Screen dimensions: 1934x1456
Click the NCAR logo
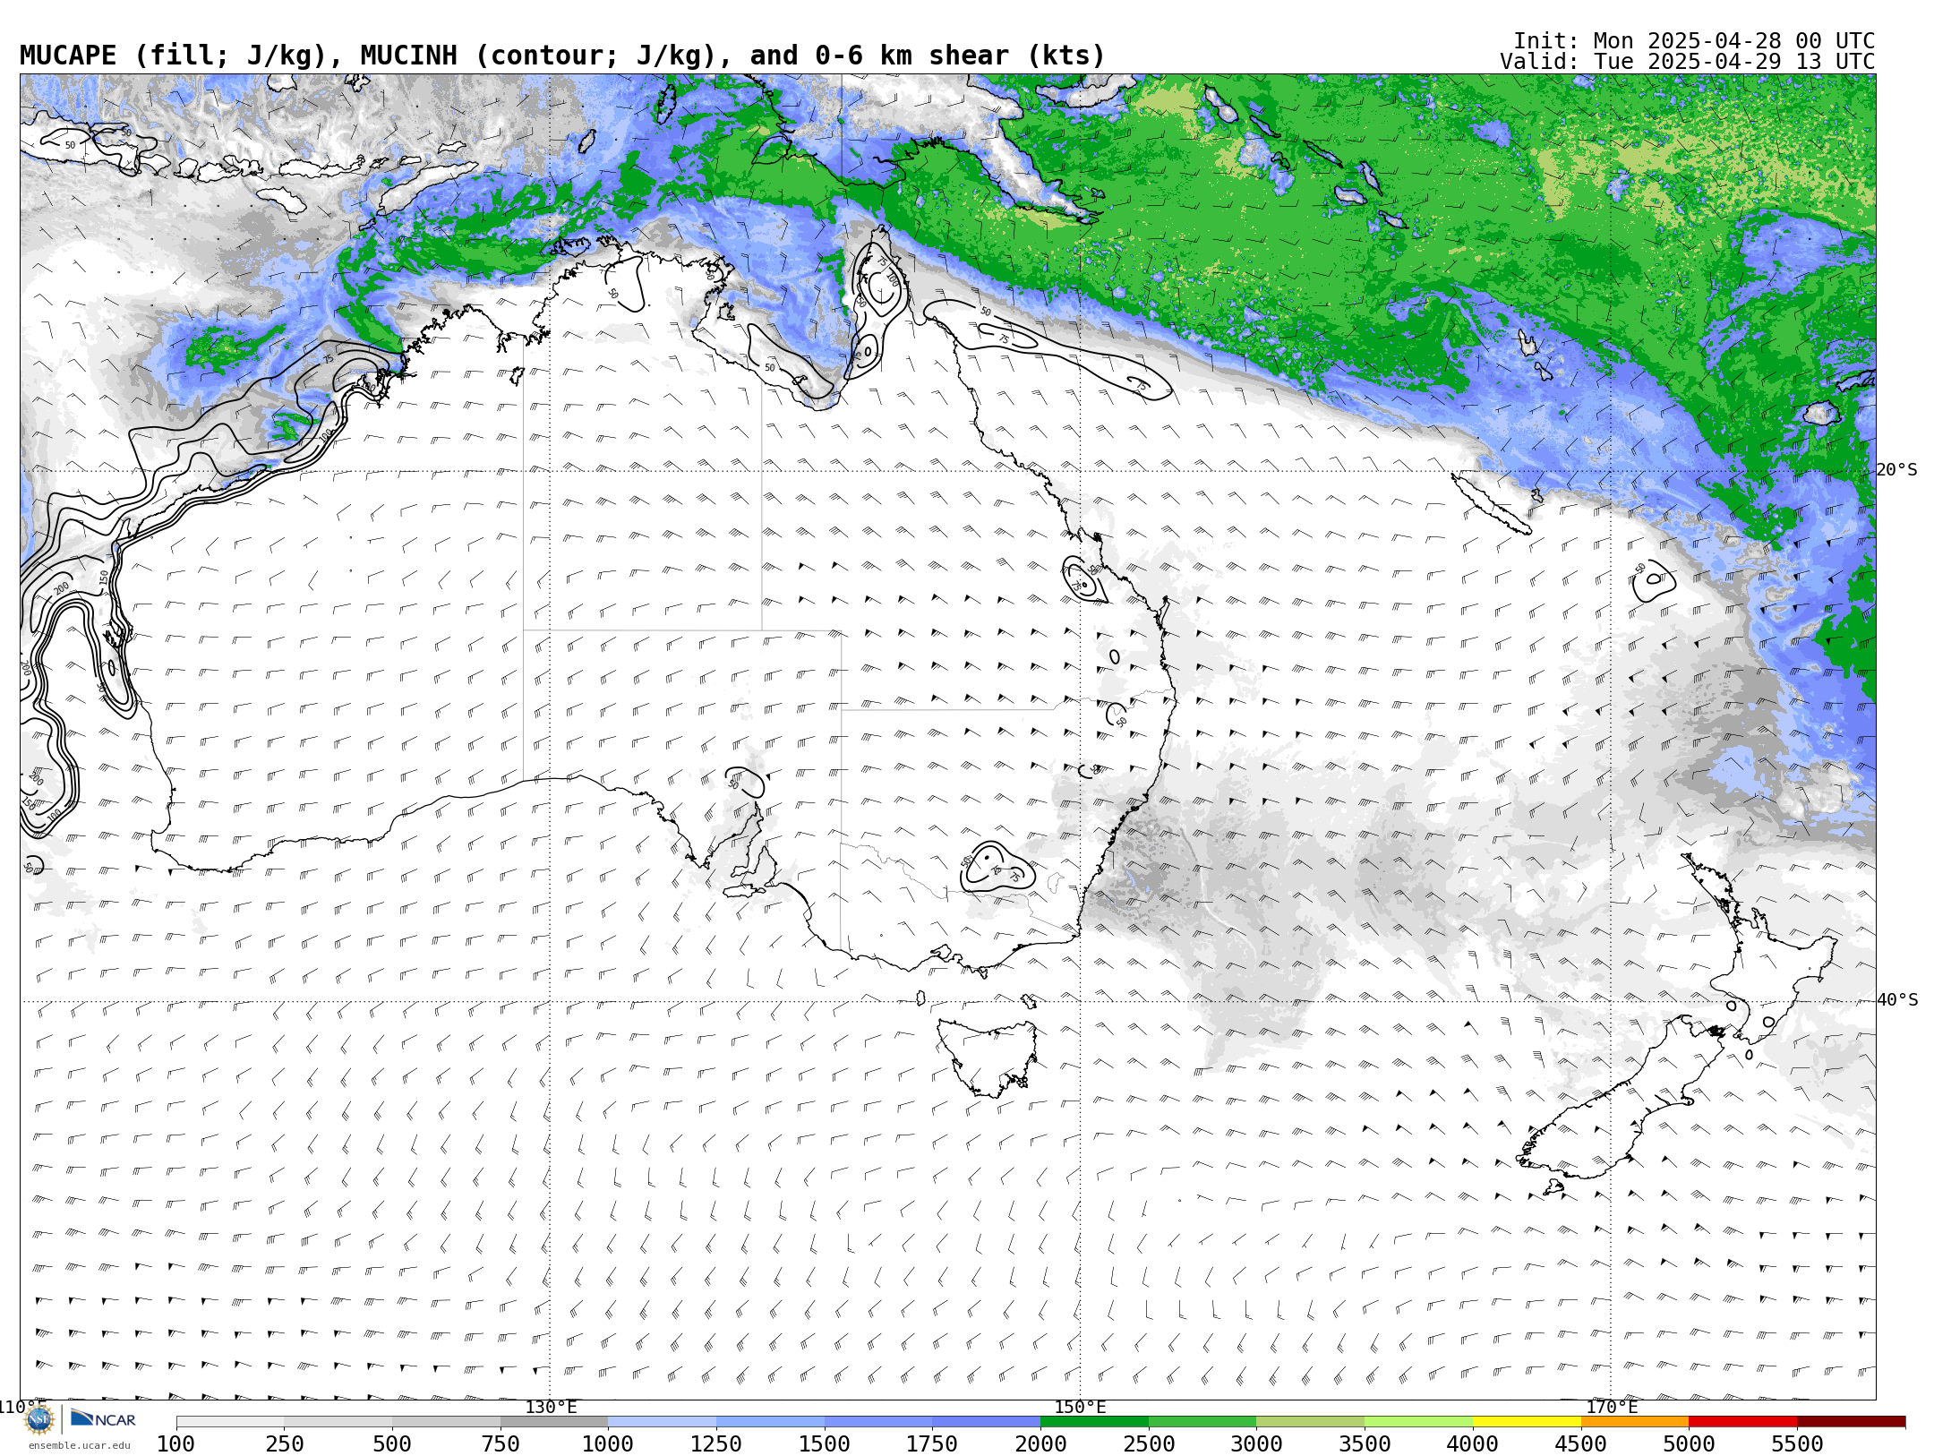(103, 1419)
